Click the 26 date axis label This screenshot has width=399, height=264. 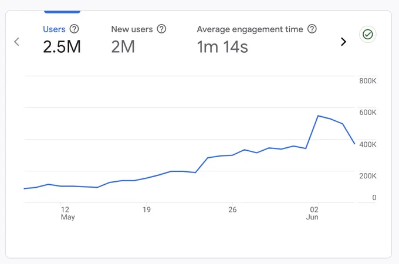pyautogui.click(x=232, y=209)
